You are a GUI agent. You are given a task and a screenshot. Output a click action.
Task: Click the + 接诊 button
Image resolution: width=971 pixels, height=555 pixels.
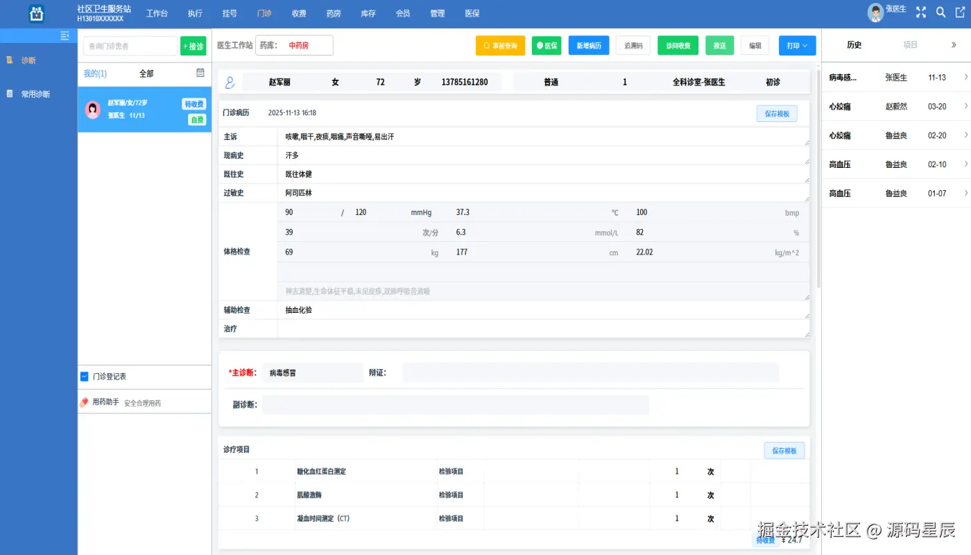194,46
